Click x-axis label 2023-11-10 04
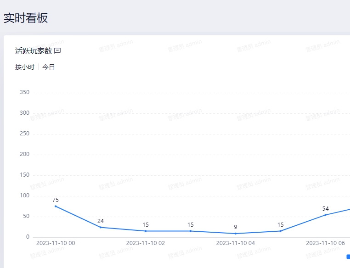 pos(236,243)
